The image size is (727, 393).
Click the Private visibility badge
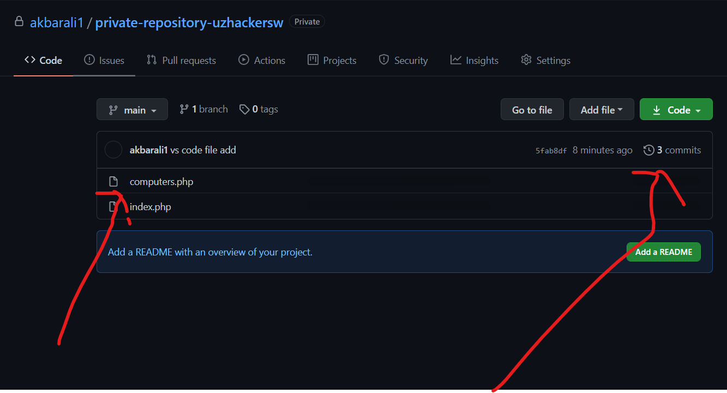(307, 22)
